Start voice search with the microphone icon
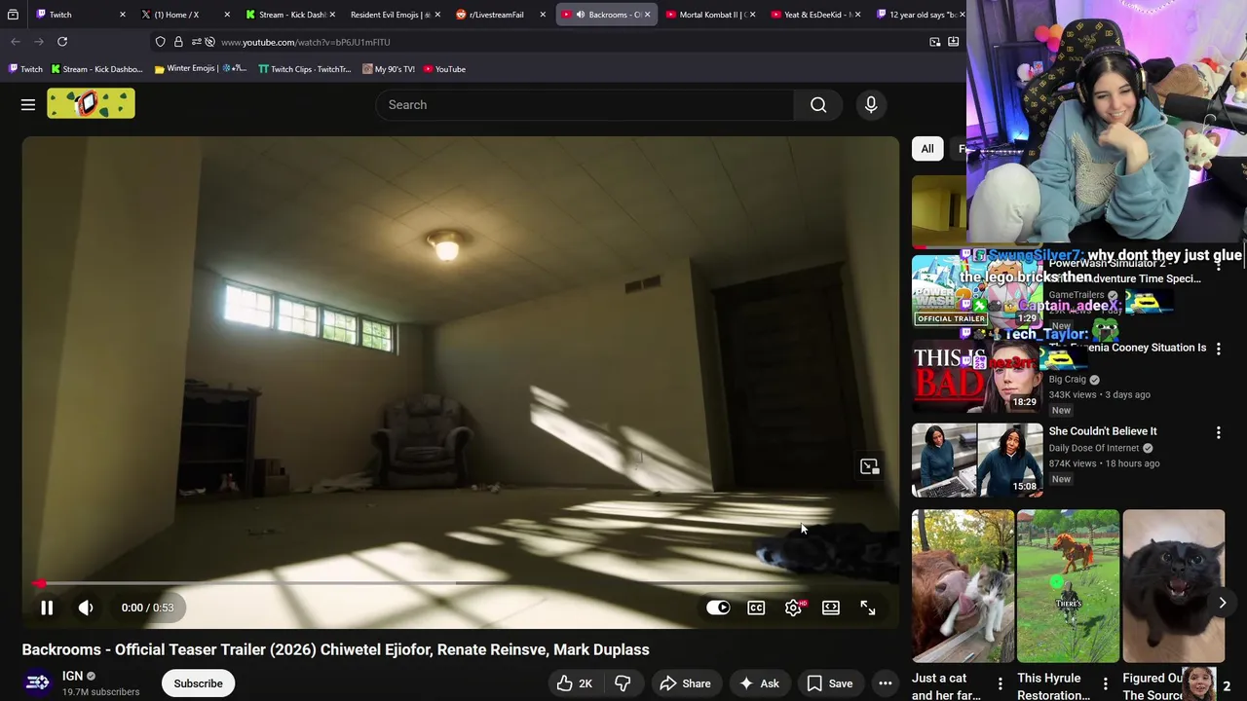1247x701 pixels. click(x=871, y=105)
